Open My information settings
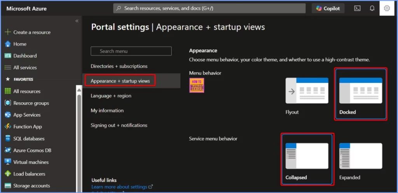The image size is (398, 193). coord(107,110)
